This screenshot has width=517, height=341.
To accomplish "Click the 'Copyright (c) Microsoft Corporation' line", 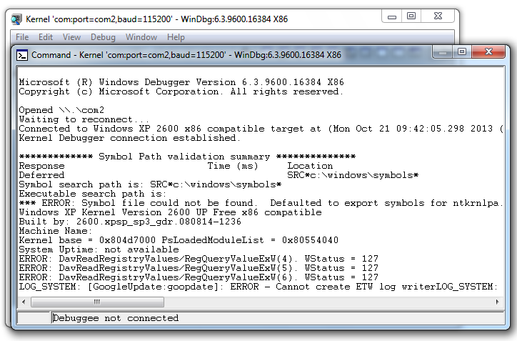I will [181, 92].
